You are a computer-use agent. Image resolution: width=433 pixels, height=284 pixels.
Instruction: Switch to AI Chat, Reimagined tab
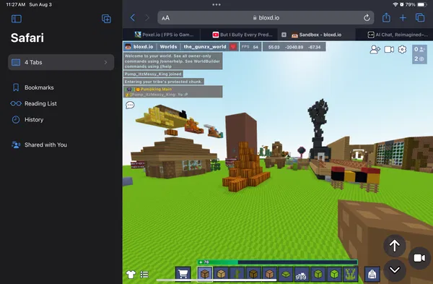[x=398, y=35]
